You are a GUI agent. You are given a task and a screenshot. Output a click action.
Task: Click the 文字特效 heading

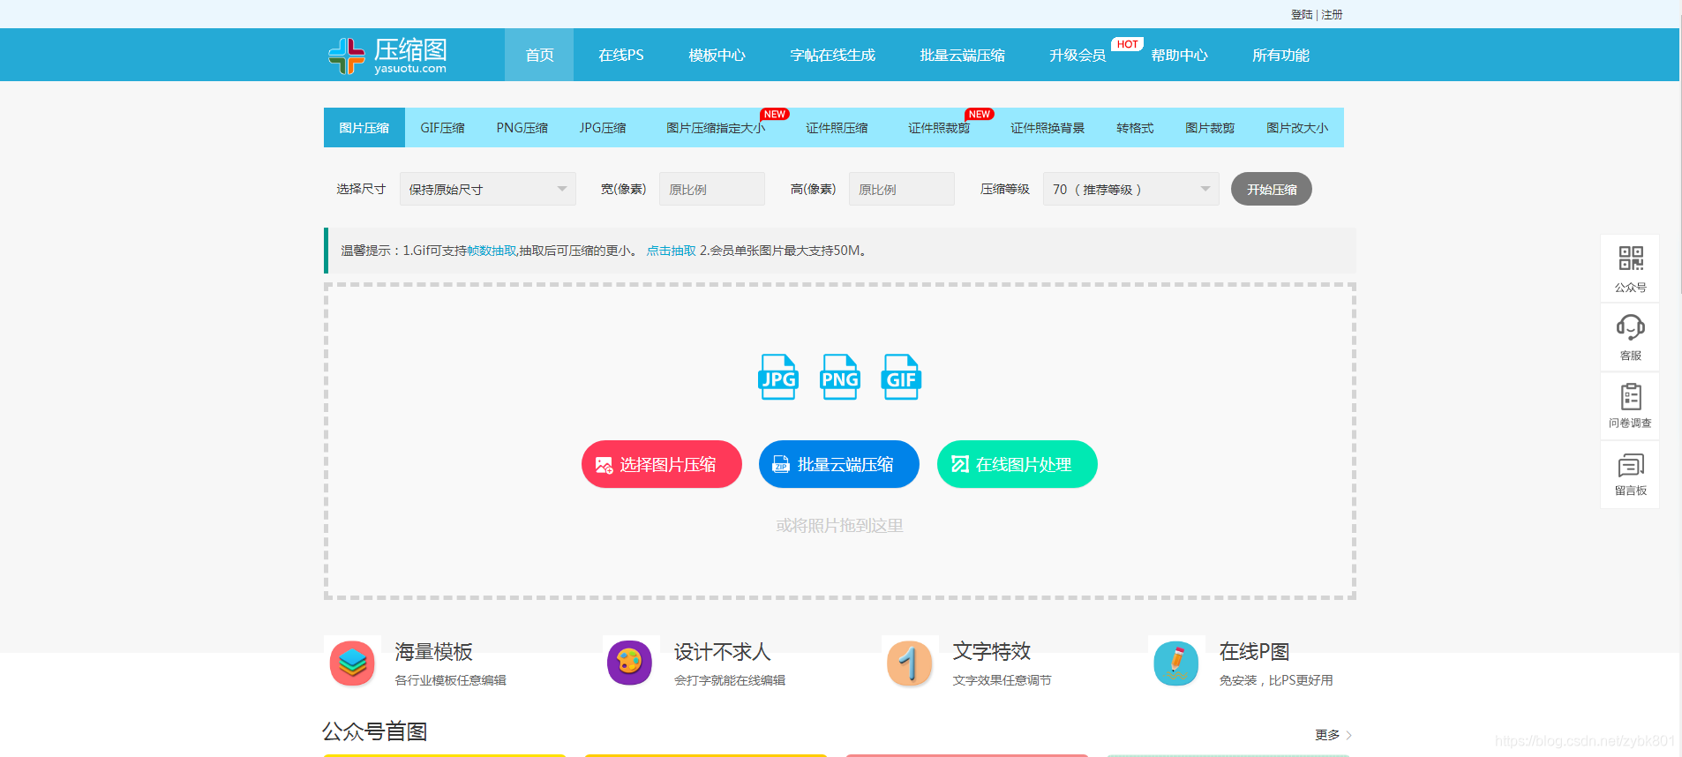click(992, 651)
